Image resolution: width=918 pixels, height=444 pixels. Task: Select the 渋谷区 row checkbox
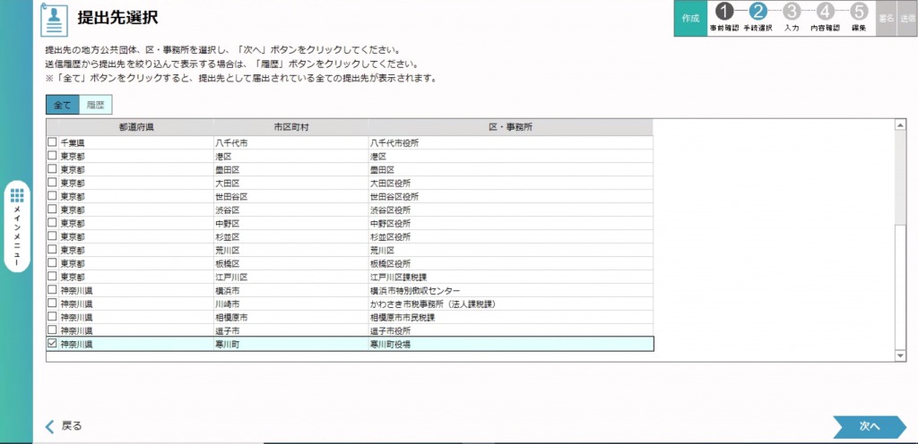coord(52,209)
